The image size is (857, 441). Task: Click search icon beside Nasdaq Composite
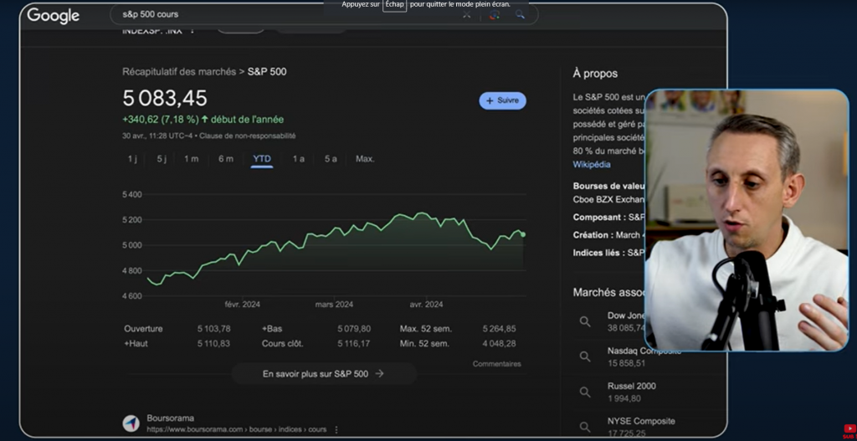[x=585, y=356]
